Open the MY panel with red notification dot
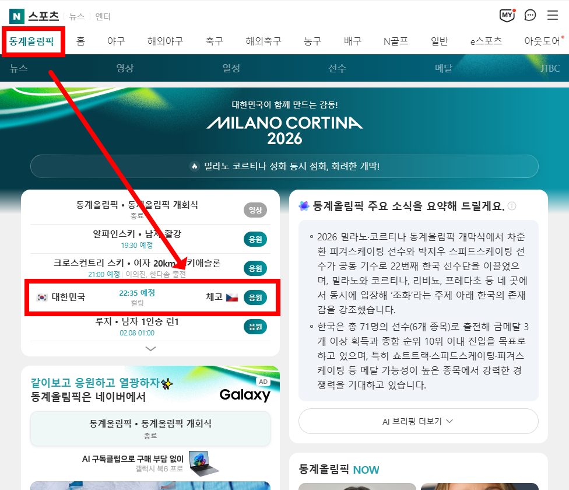 coord(507,16)
